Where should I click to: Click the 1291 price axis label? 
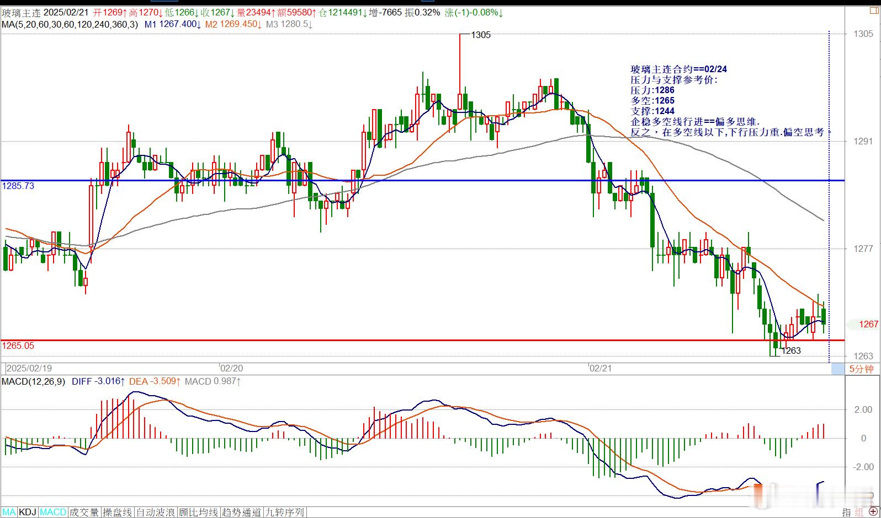pyautogui.click(x=863, y=142)
